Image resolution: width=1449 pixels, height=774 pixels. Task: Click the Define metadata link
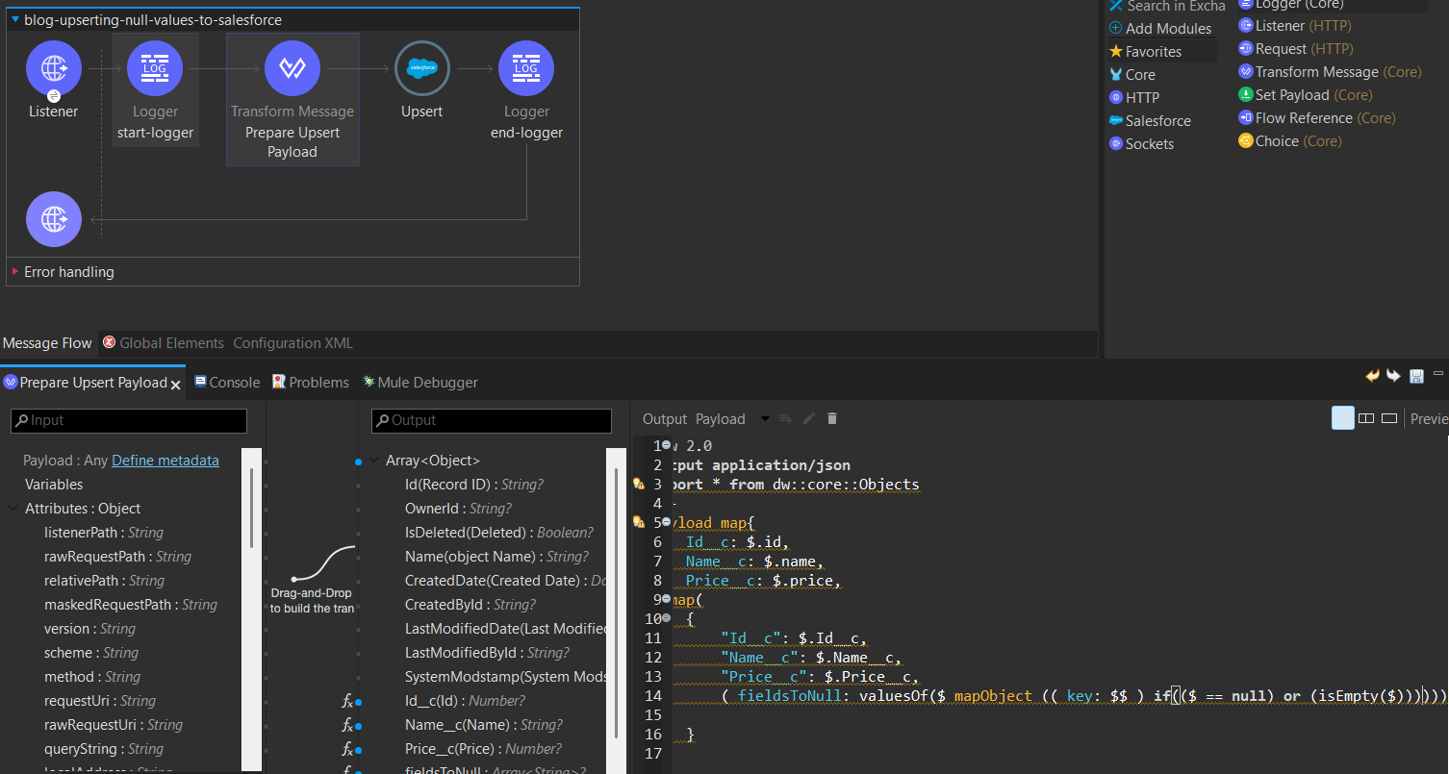click(165, 461)
